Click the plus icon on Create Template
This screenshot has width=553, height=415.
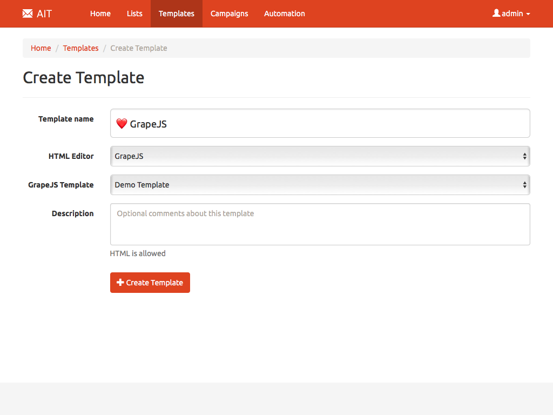120,283
